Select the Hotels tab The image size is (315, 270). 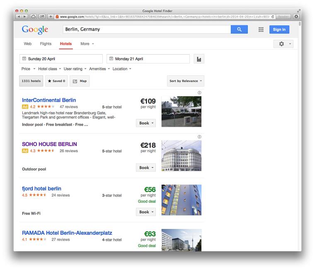coord(66,44)
